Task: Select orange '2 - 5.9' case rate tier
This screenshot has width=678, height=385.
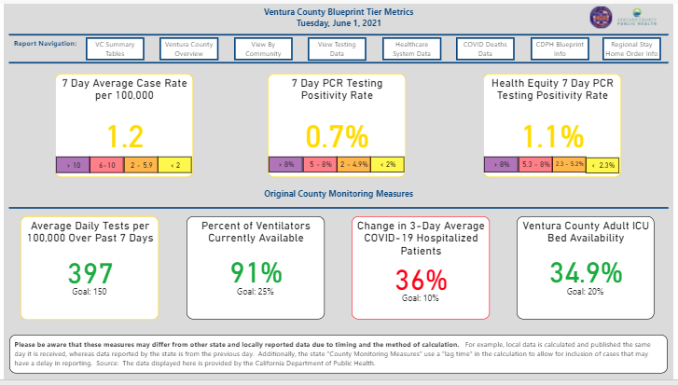Action: [141, 165]
